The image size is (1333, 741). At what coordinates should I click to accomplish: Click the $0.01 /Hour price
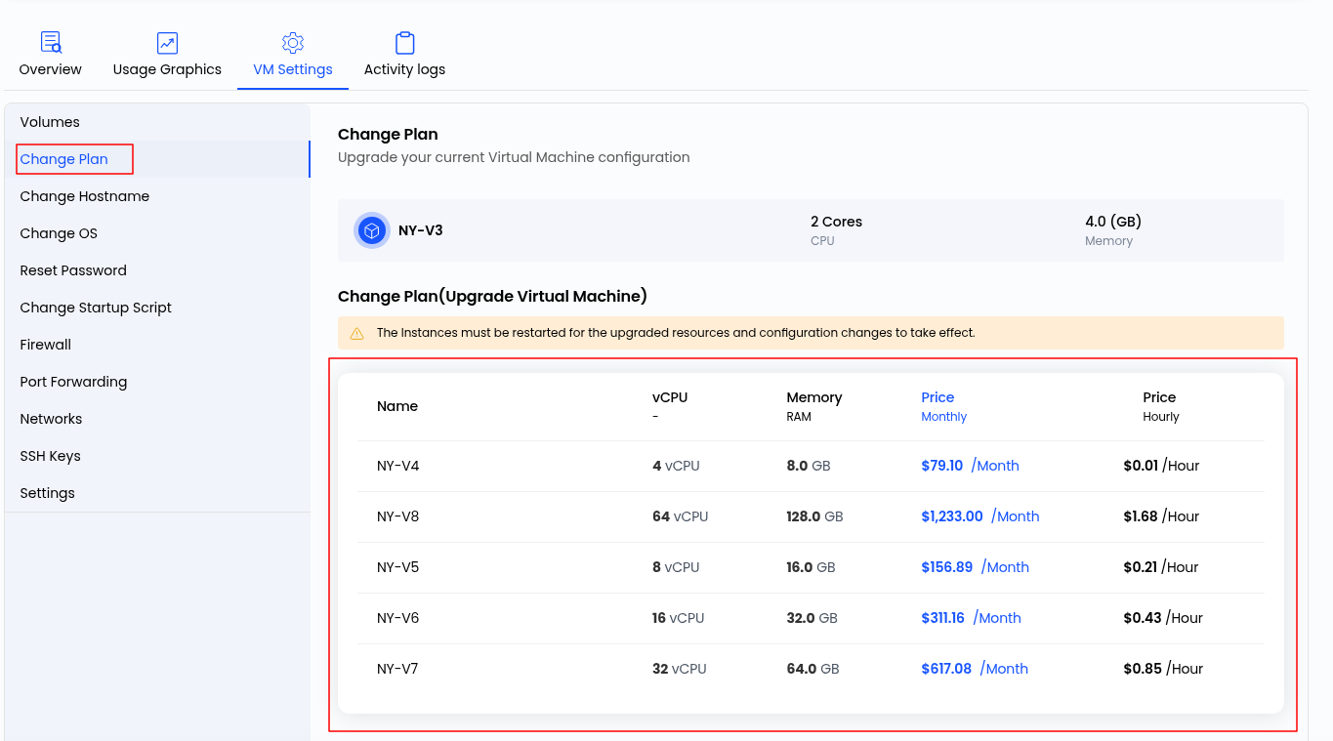pos(1161,466)
